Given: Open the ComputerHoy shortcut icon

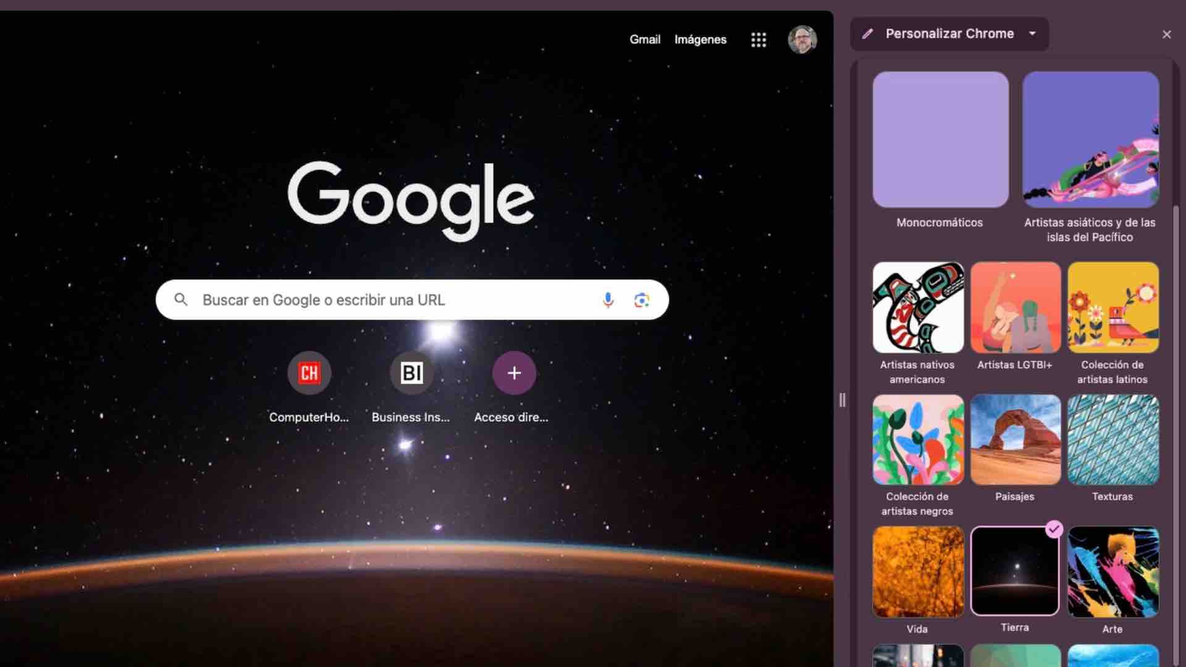Looking at the screenshot, I should pos(309,373).
